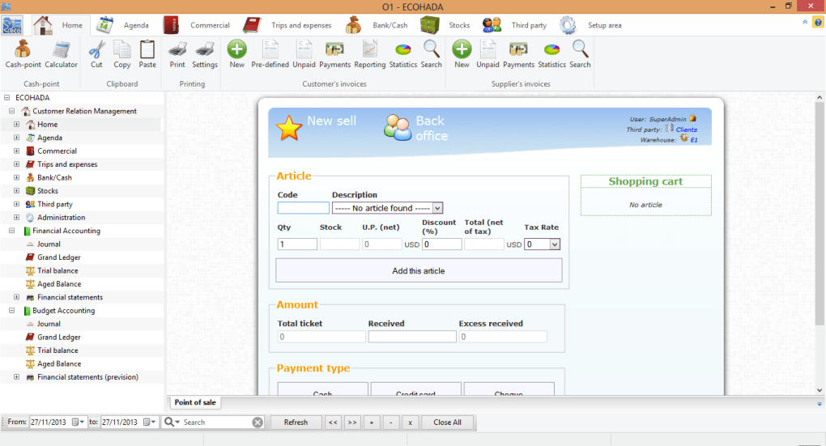Viewport: 826px width, 446px height.
Task: Open the Tax Rate dropdown
Action: (555, 244)
